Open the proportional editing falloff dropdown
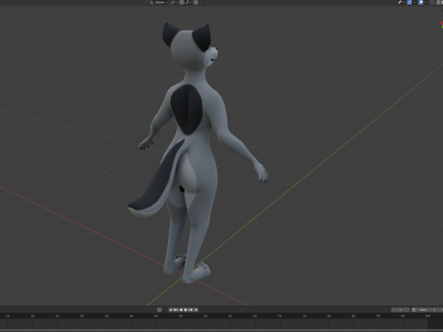 coord(203,2)
